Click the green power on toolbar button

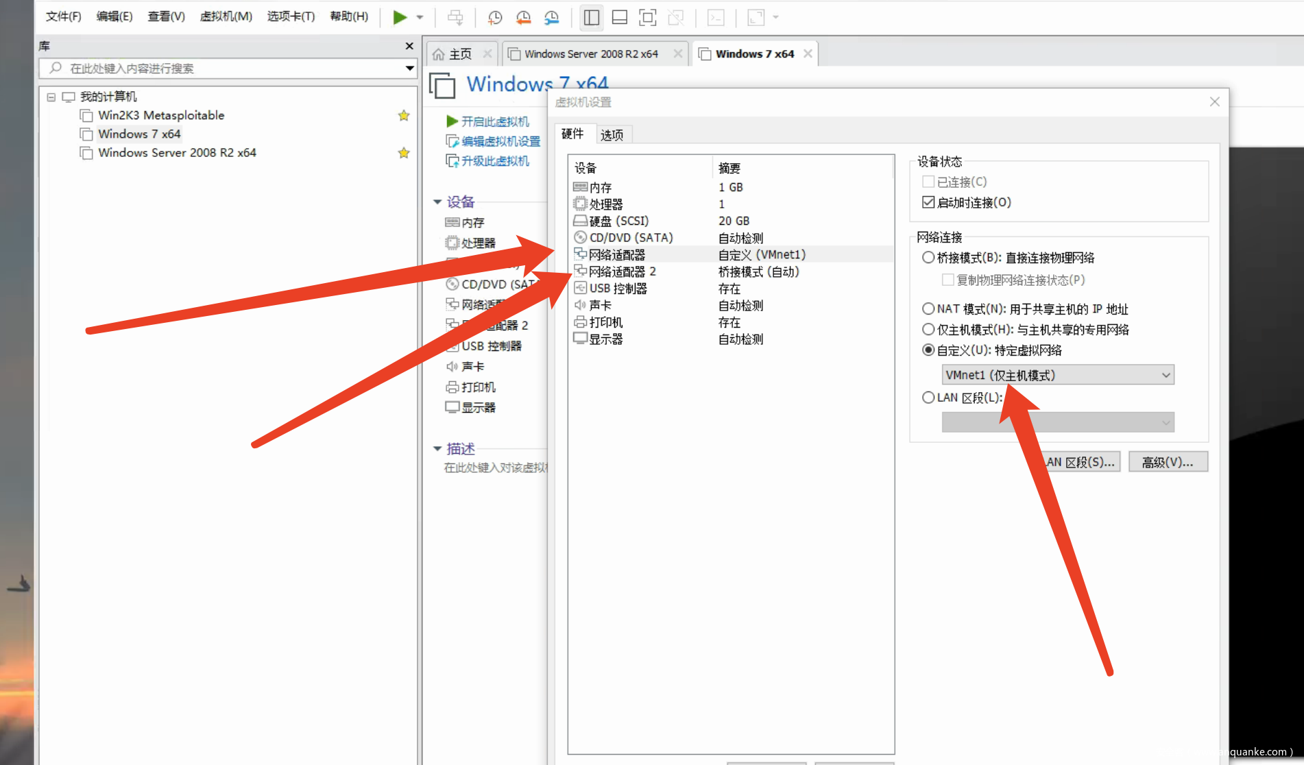pyautogui.click(x=400, y=17)
